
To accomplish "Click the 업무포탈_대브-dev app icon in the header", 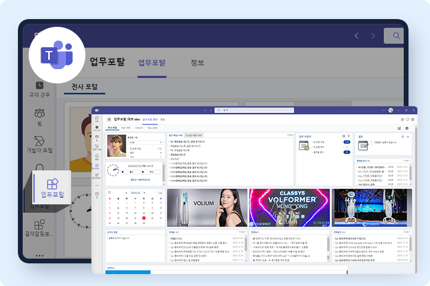I will tap(109, 119).
